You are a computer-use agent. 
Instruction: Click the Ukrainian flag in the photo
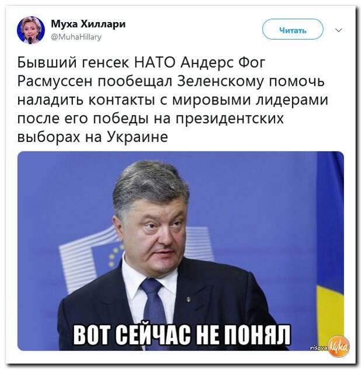[330, 250]
